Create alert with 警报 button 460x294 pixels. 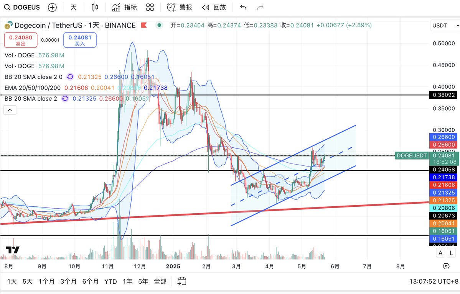[x=179, y=7]
